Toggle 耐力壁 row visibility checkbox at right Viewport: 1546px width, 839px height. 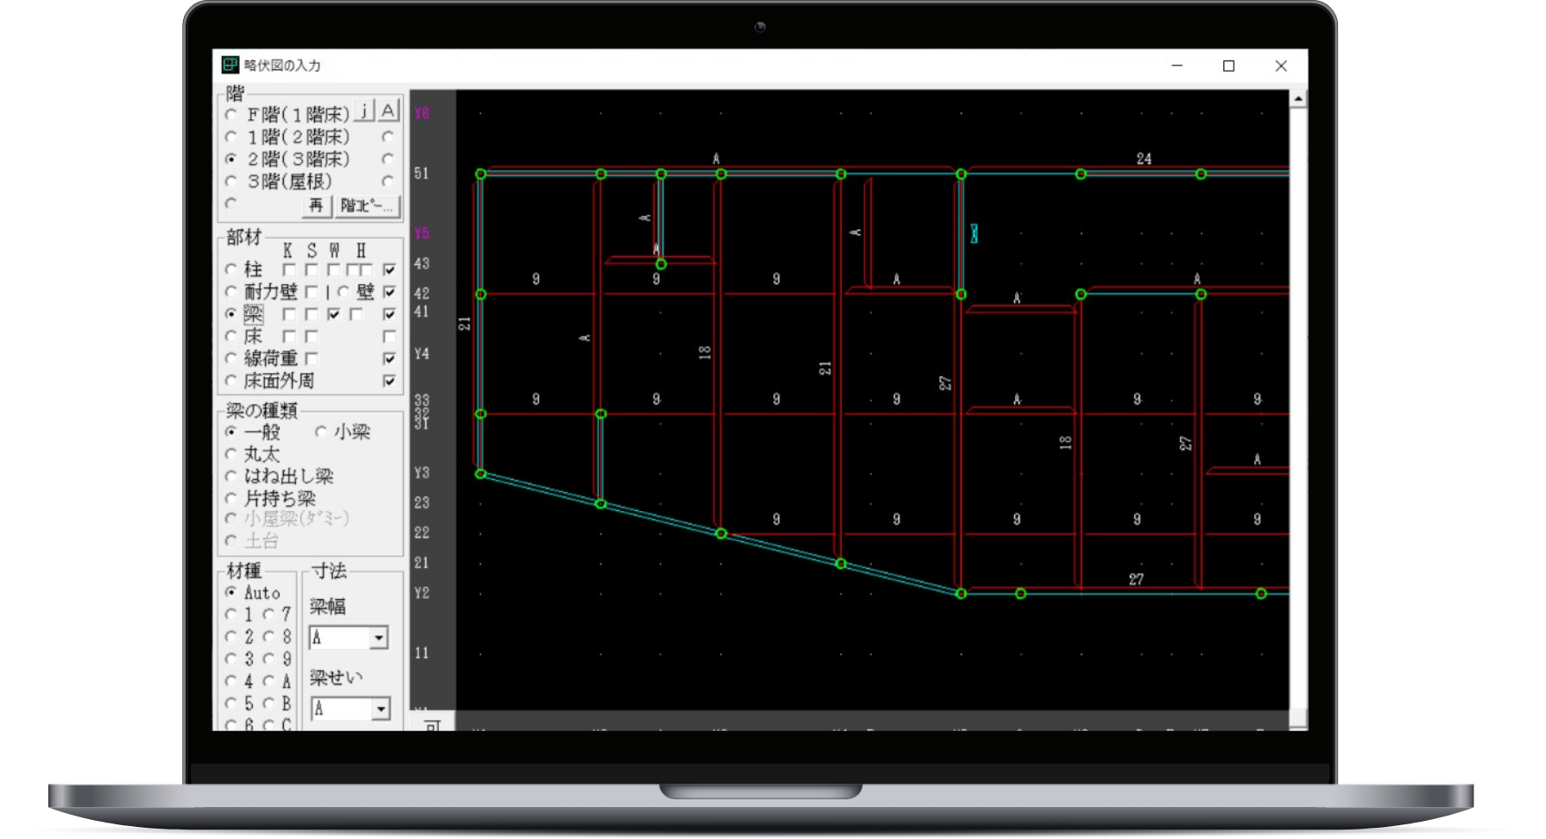coord(389,292)
